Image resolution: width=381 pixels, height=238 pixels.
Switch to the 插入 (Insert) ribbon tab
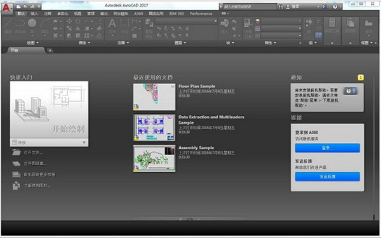click(34, 13)
